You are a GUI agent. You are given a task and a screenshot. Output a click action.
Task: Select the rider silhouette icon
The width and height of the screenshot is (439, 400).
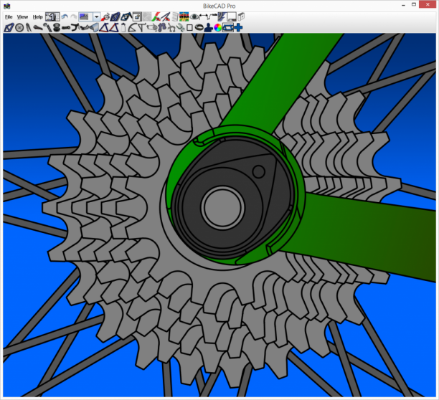click(x=208, y=28)
